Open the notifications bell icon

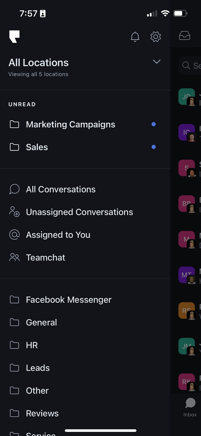[135, 37]
